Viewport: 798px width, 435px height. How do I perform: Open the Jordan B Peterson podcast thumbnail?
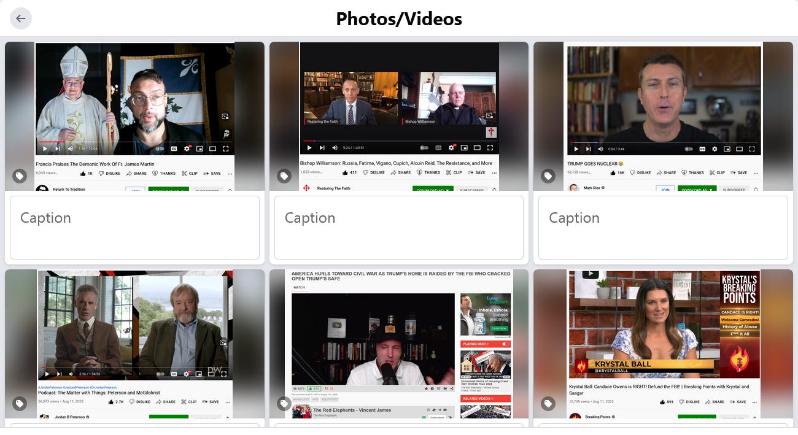click(x=135, y=344)
